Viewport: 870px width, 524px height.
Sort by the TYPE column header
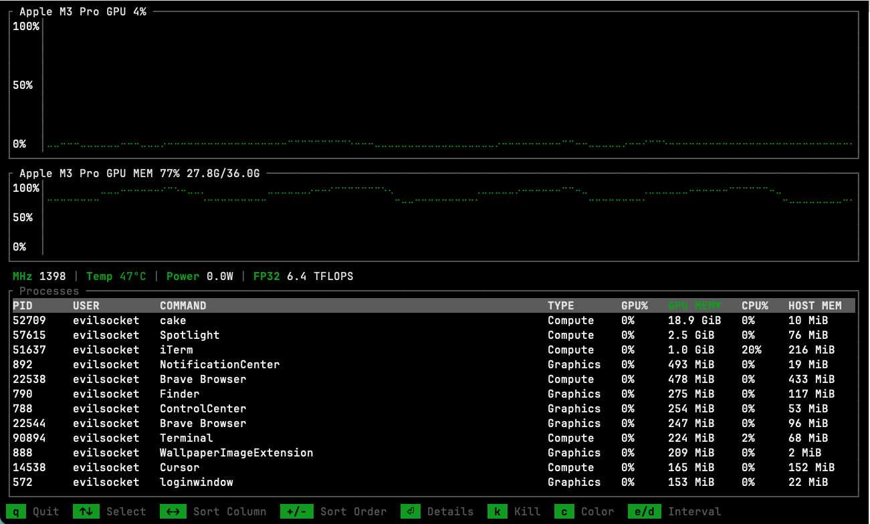pos(561,305)
